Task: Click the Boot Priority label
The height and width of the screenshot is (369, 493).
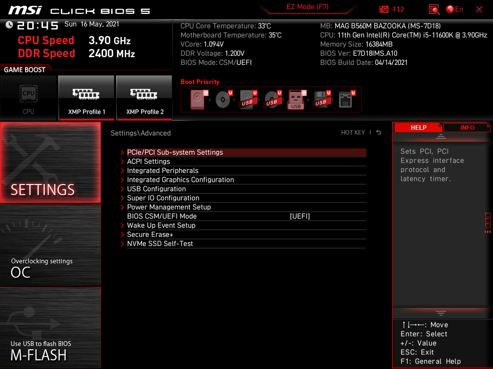Action: pyautogui.click(x=200, y=82)
